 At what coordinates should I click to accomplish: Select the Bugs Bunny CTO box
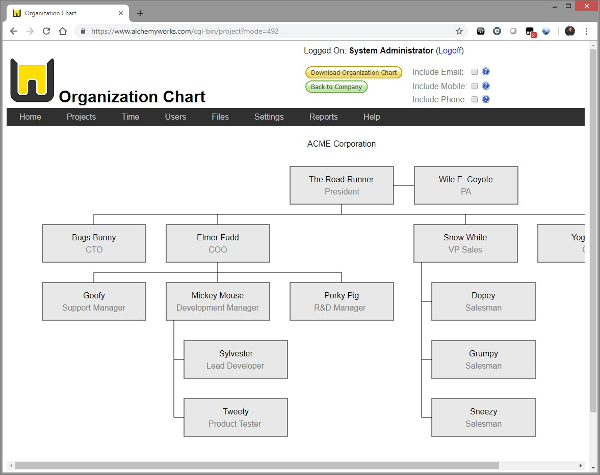(94, 243)
